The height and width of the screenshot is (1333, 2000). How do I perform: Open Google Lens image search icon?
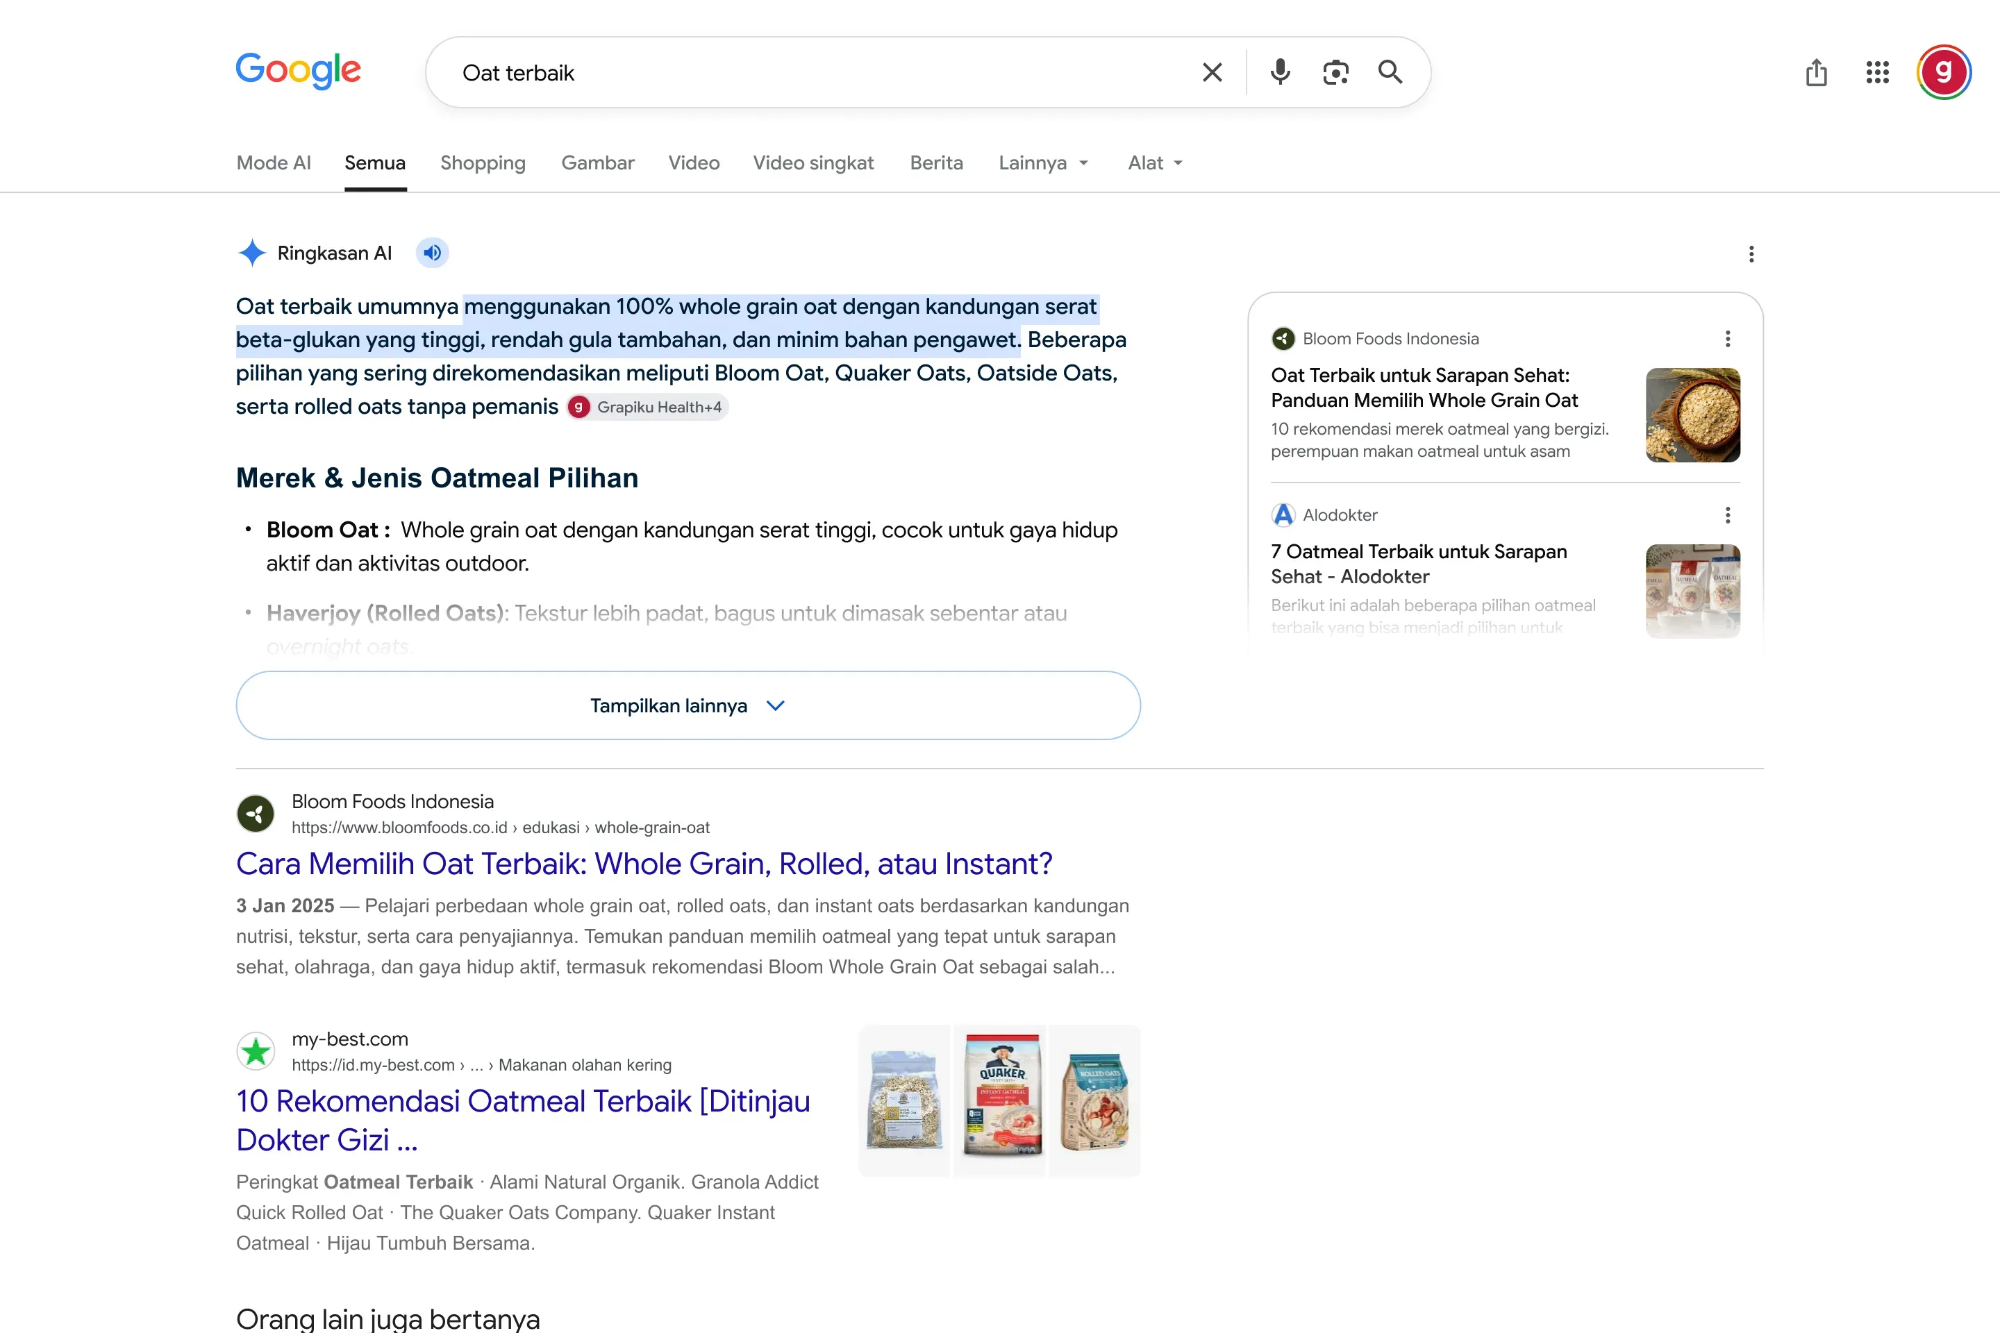click(x=1335, y=72)
